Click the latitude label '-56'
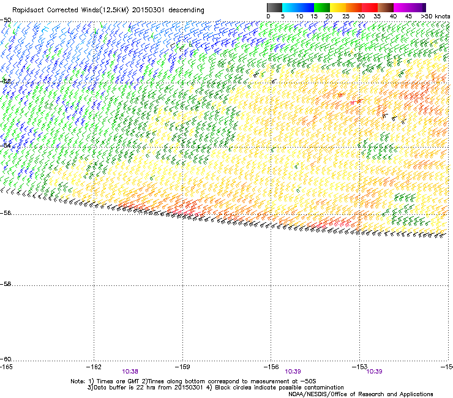Image resolution: width=453 pixels, height=398 pixels. pyautogui.click(x=6, y=213)
